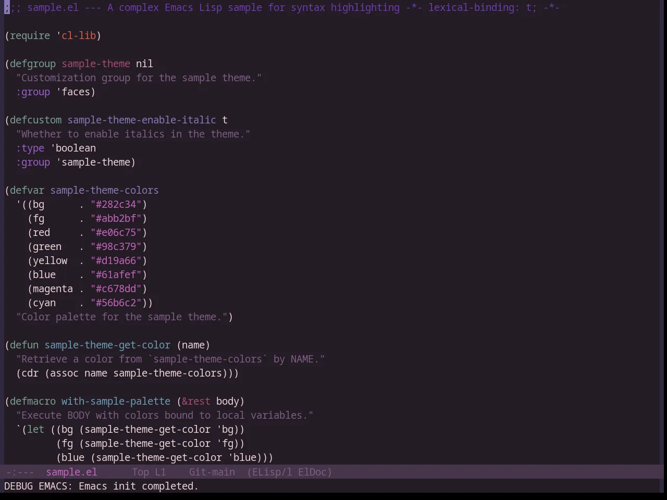Image resolution: width=667 pixels, height=500 pixels.
Task: Click sample-theme-colors after defvar
Action: click(104, 190)
